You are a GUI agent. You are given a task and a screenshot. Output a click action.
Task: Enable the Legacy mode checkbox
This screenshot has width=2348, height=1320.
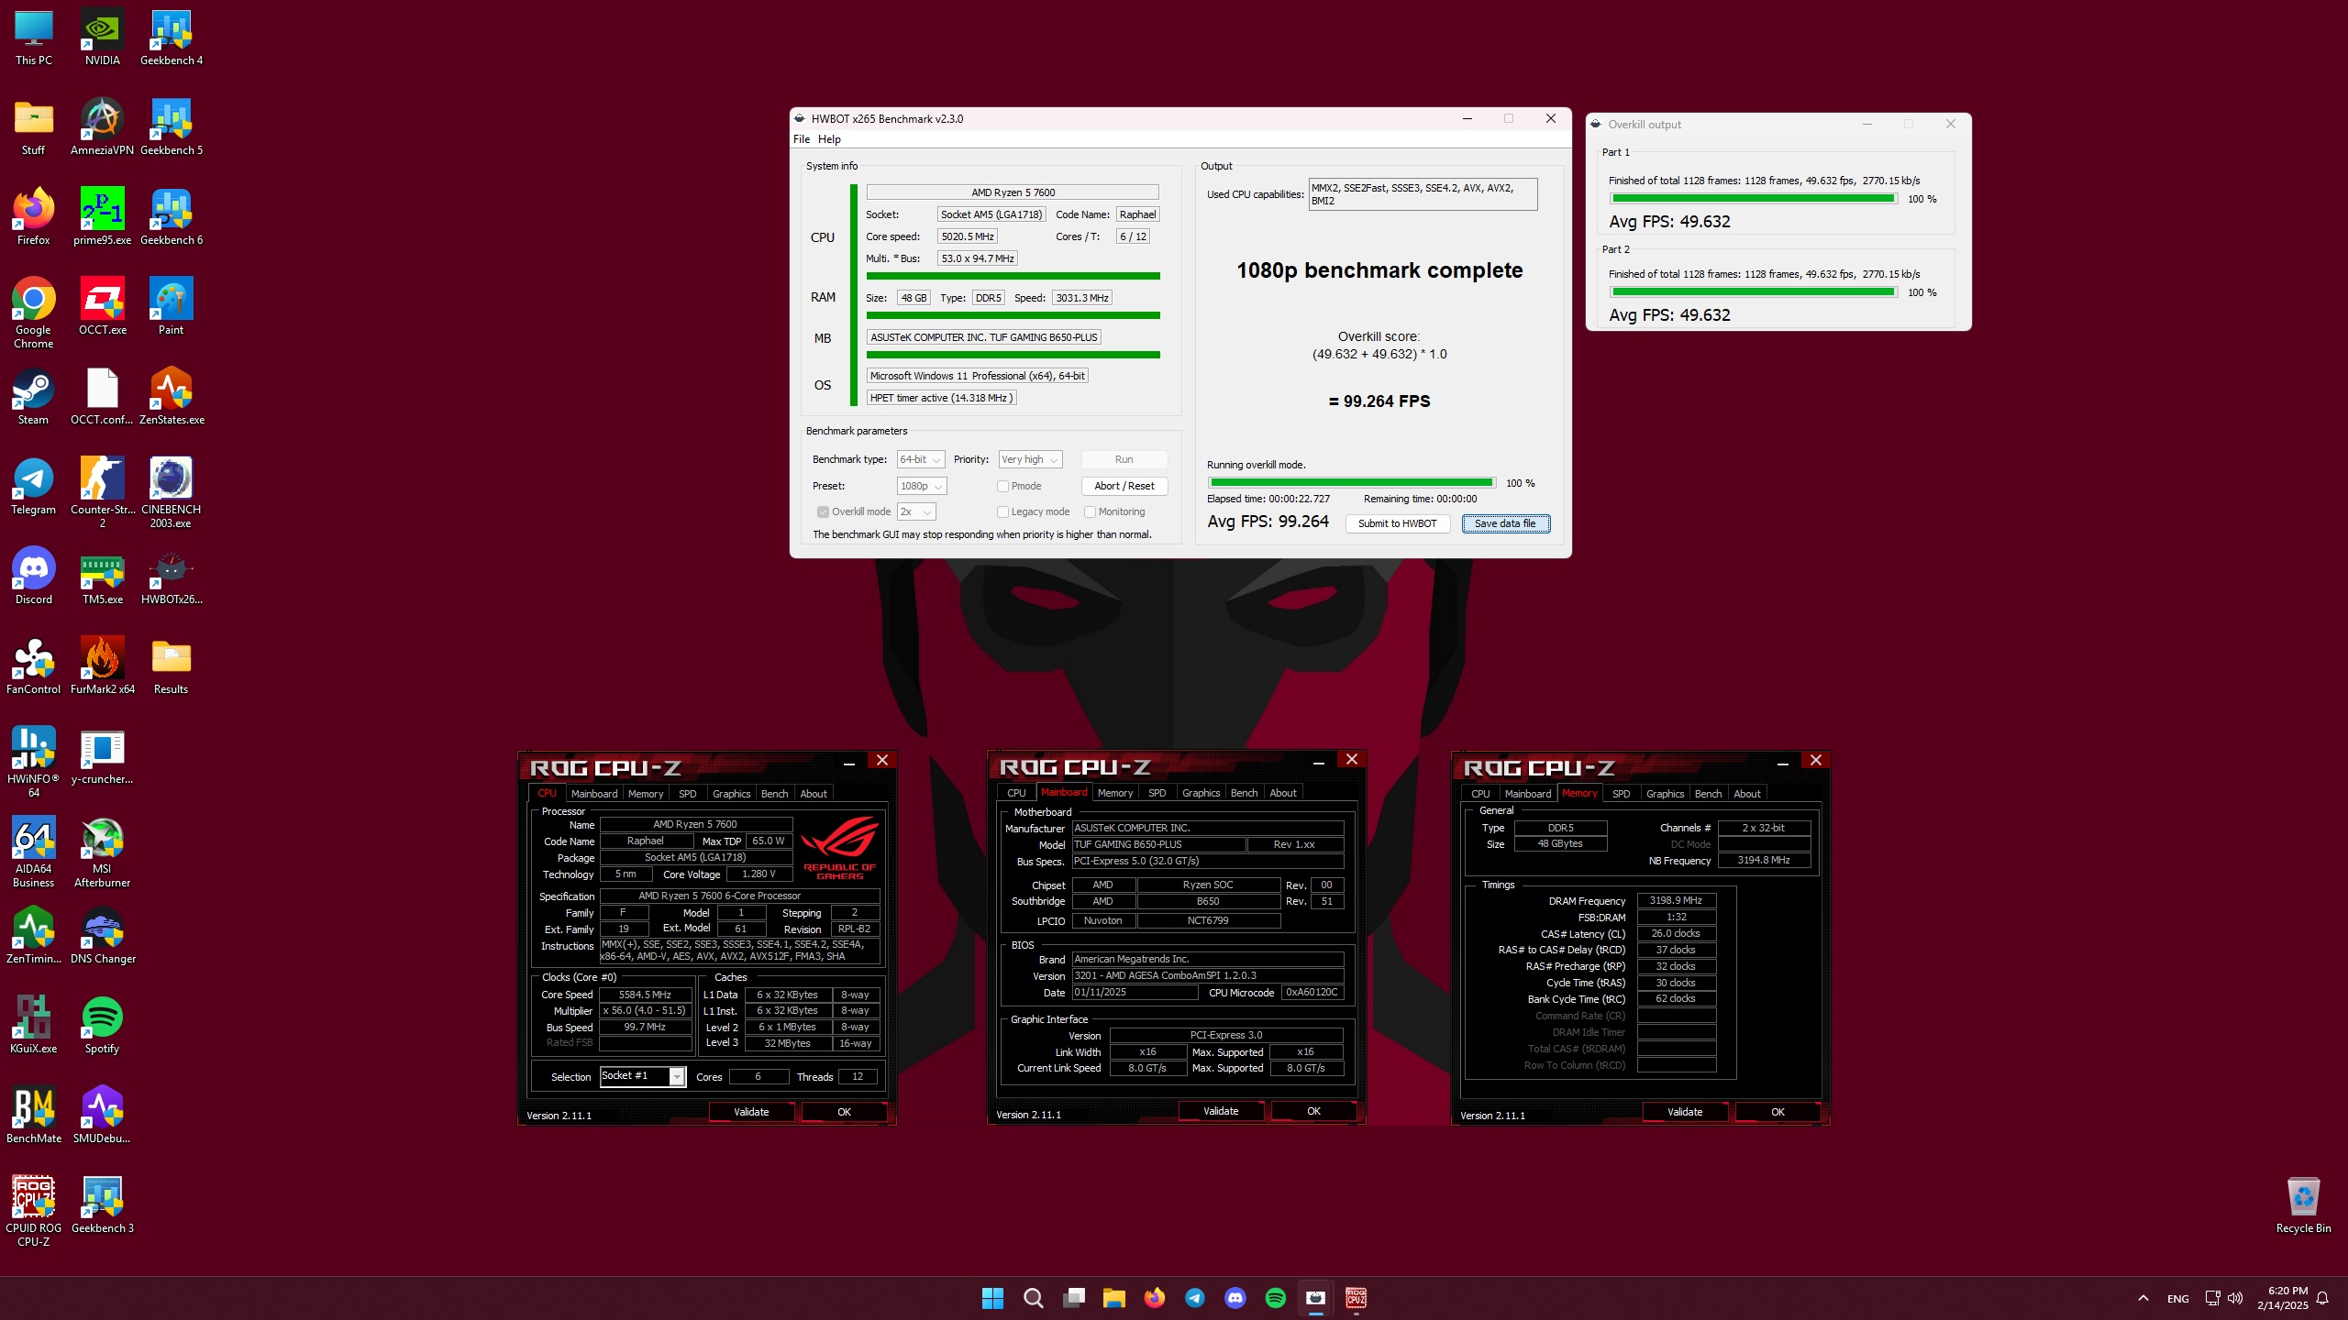click(x=1002, y=512)
